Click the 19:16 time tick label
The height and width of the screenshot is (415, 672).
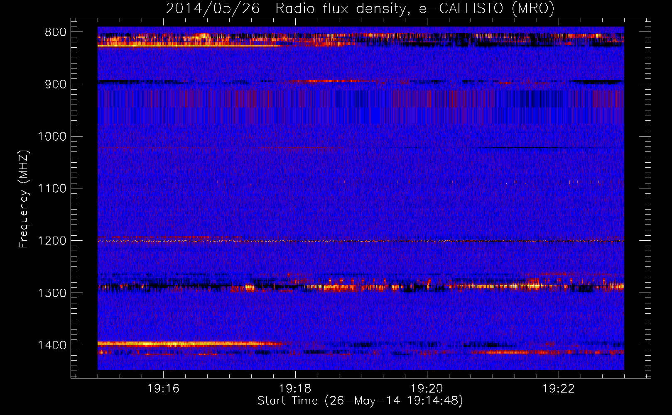tap(163, 388)
